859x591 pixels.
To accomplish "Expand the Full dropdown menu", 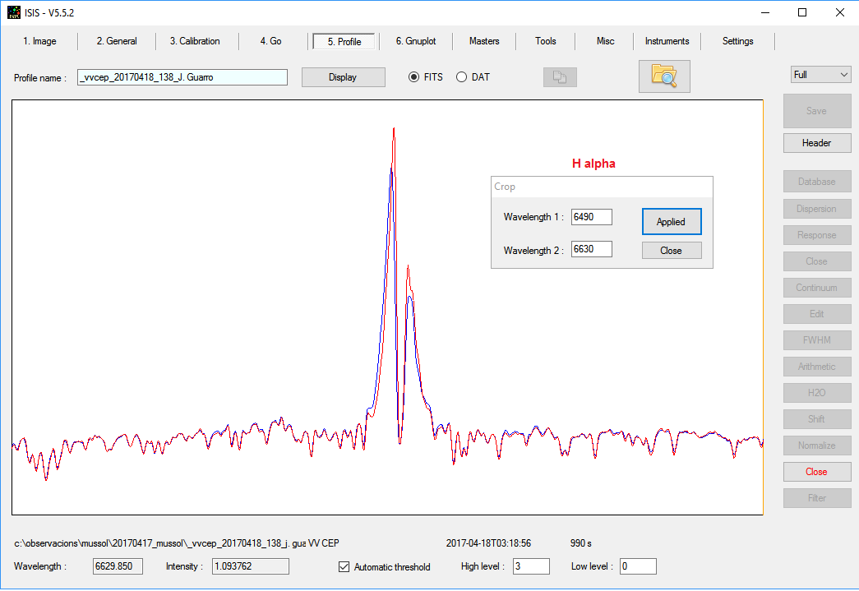I will pos(820,75).
